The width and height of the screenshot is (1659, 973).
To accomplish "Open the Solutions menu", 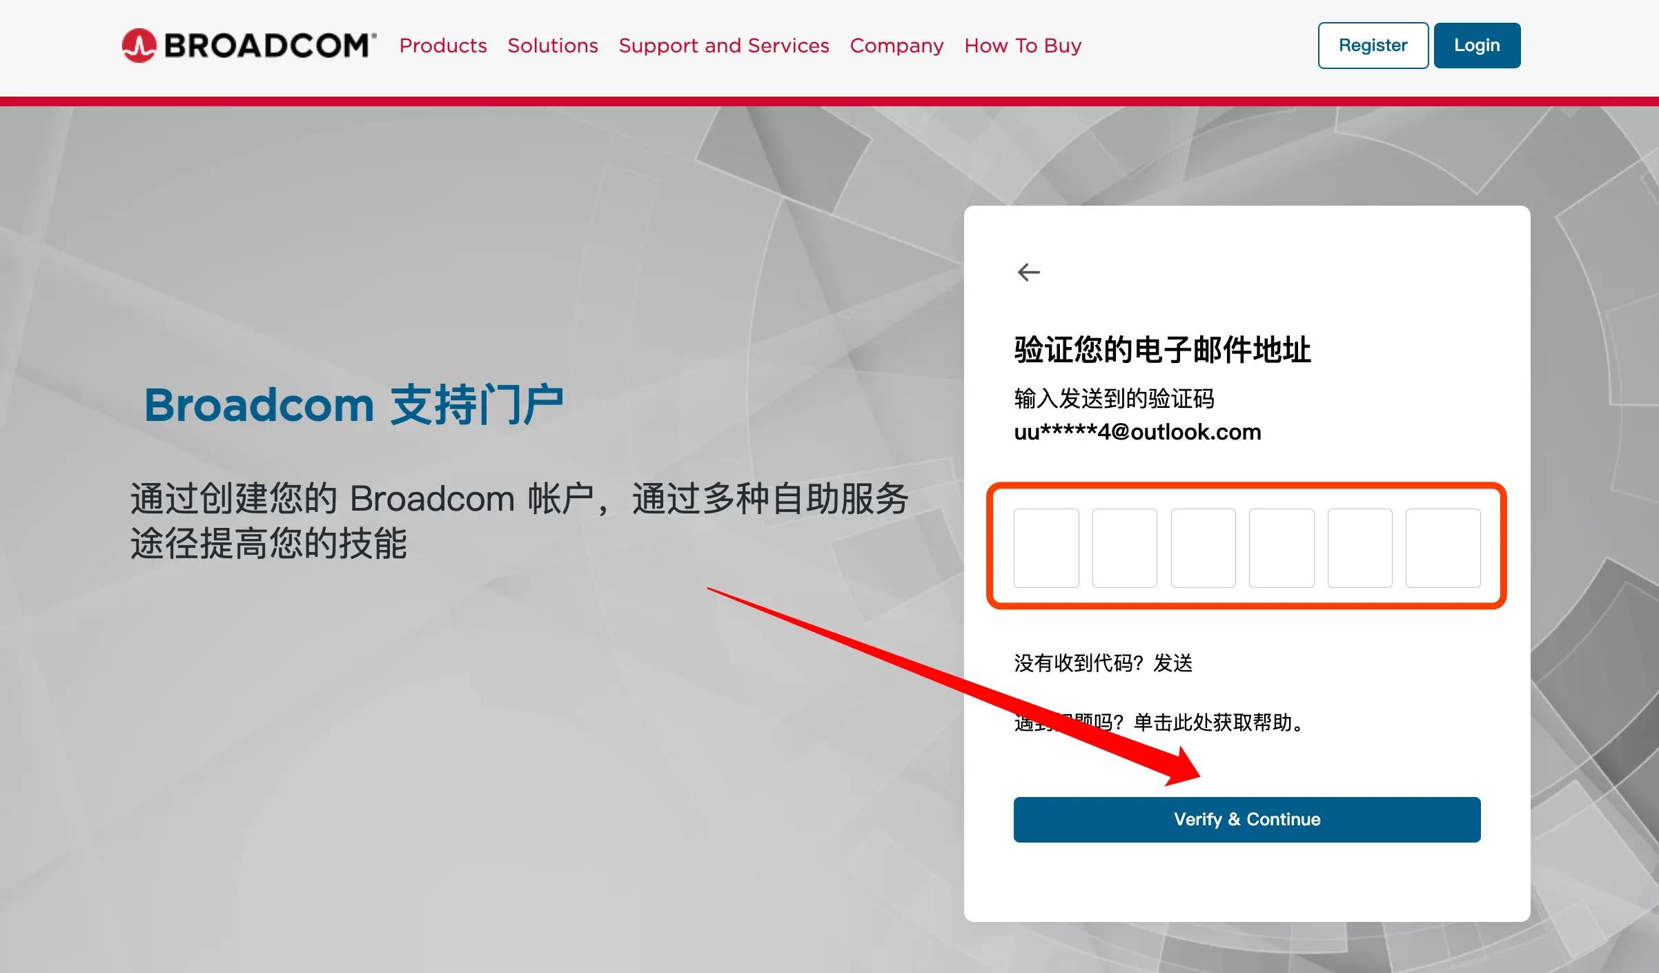I will tap(553, 46).
